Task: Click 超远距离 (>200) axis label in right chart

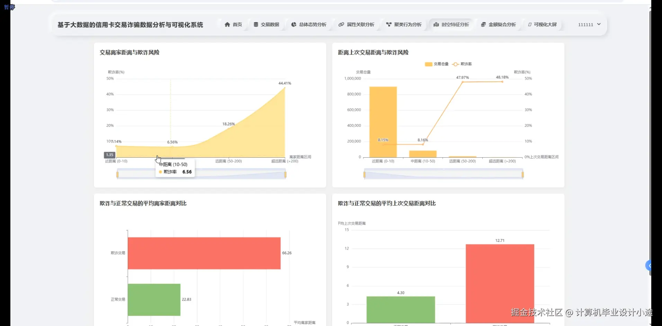Action: [502, 161]
